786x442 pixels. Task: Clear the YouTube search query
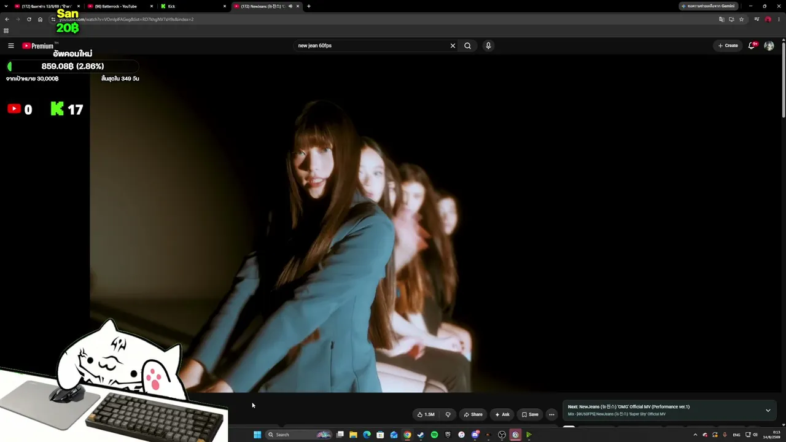pos(453,45)
